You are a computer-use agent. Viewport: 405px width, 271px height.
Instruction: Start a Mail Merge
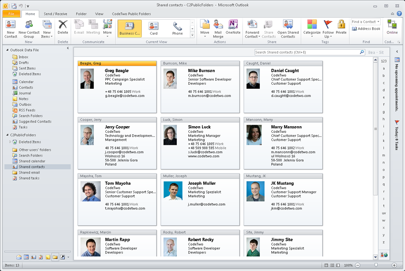click(218, 29)
